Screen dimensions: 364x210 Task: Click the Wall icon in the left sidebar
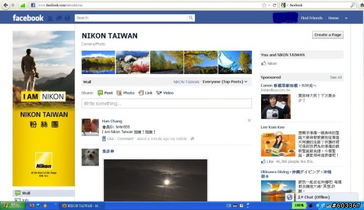(x=18, y=193)
